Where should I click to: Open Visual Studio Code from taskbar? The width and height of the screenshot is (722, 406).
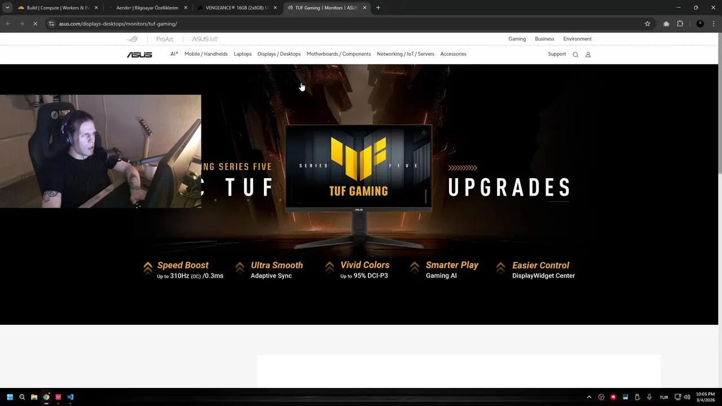(70, 397)
